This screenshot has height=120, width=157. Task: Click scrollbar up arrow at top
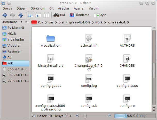(x=154, y=28)
